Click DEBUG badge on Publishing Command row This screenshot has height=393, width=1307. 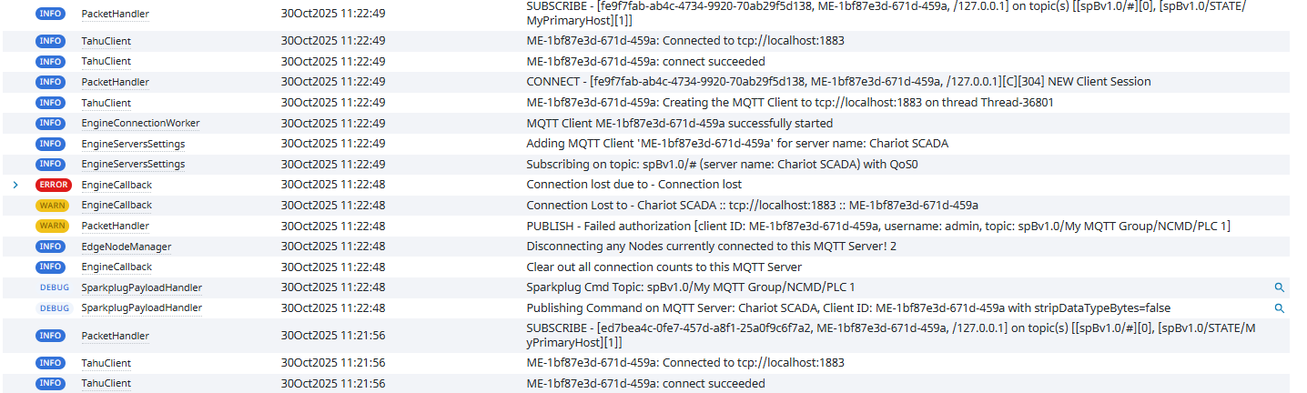(54, 308)
